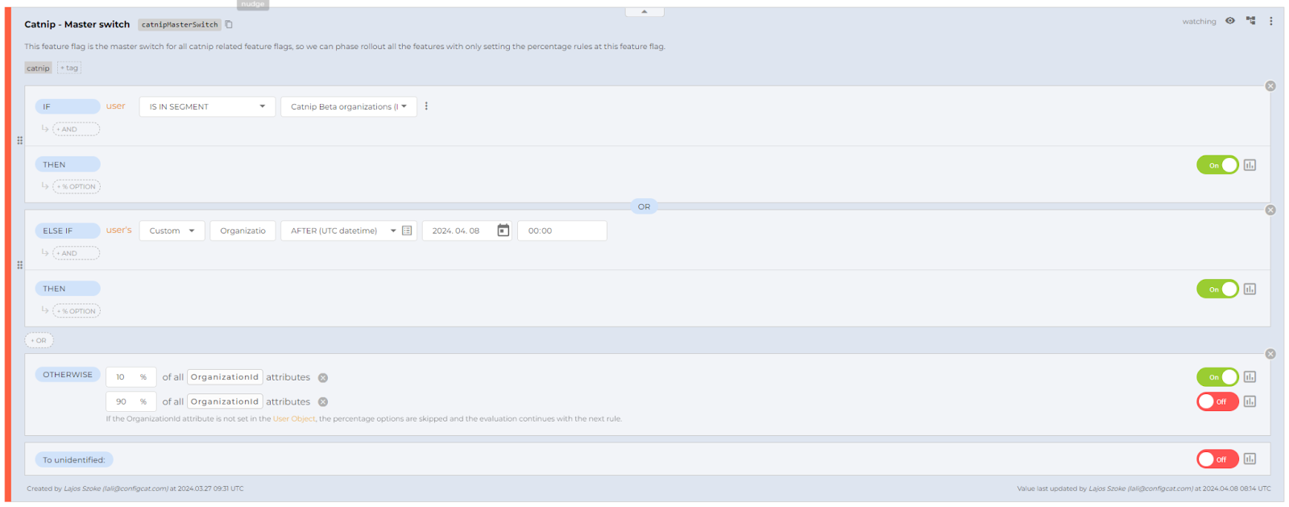Open the feature flag kebab menu
Viewport: 1289px width, 507px height.
[x=1271, y=21]
